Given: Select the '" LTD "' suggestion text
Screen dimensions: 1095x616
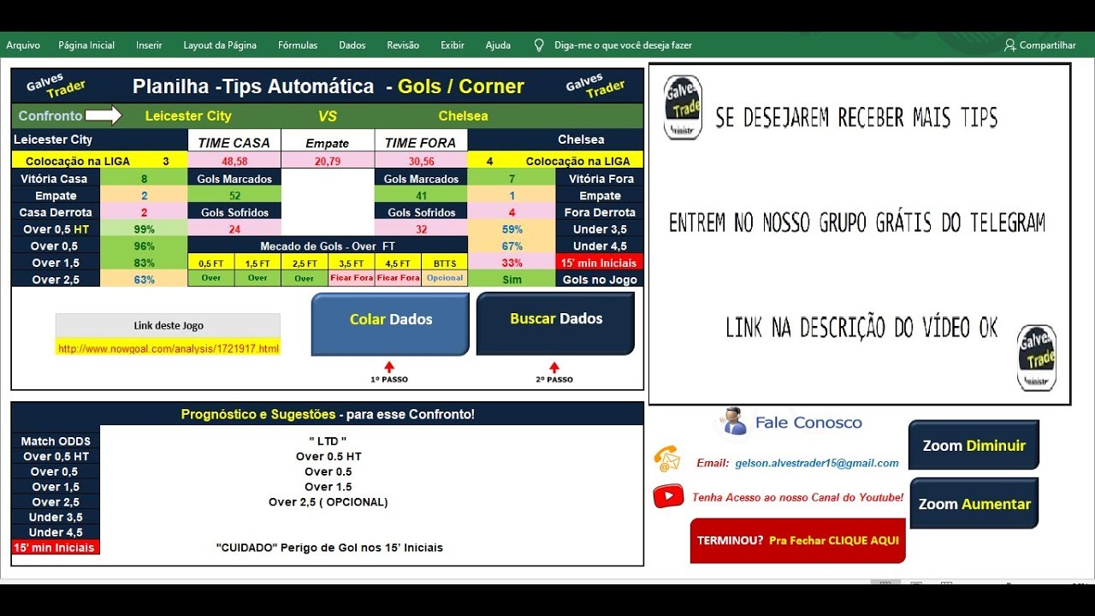Looking at the screenshot, I should tap(328, 441).
